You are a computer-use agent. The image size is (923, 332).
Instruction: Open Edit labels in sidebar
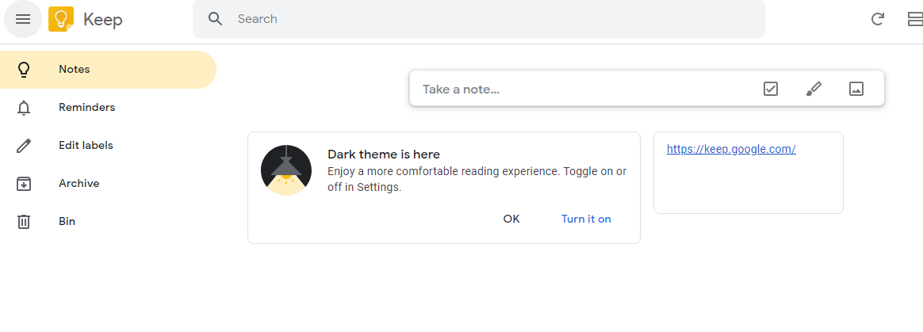click(x=109, y=145)
